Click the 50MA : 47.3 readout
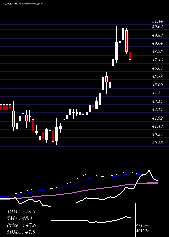Viewport: 169px width, 237px height. tap(21, 232)
